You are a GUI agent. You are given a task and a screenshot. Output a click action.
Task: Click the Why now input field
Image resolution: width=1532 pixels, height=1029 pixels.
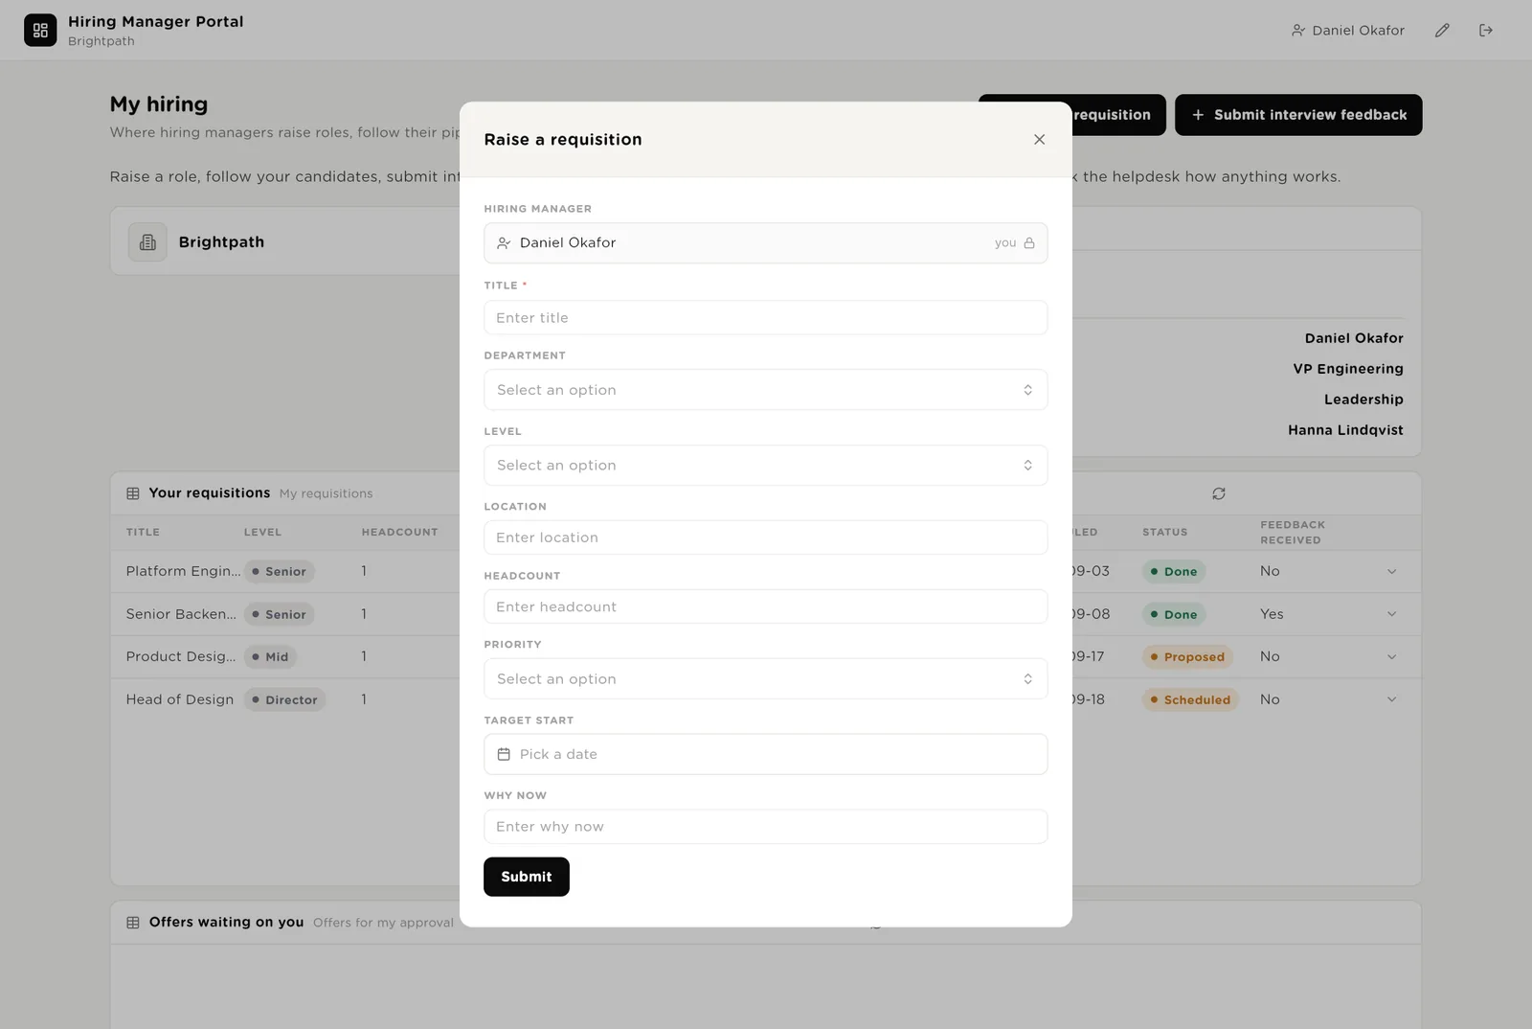(x=765, y=827)
